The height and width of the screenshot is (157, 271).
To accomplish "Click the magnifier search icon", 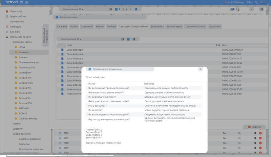I will pos(238,9).
